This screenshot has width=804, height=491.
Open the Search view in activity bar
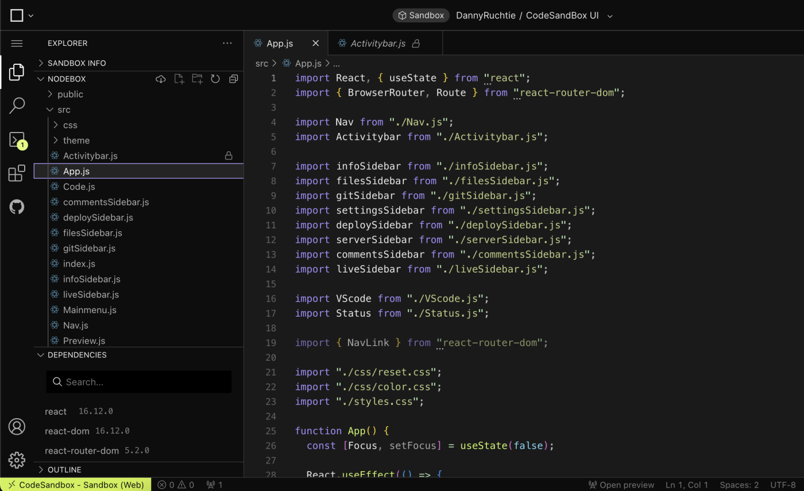17,106
